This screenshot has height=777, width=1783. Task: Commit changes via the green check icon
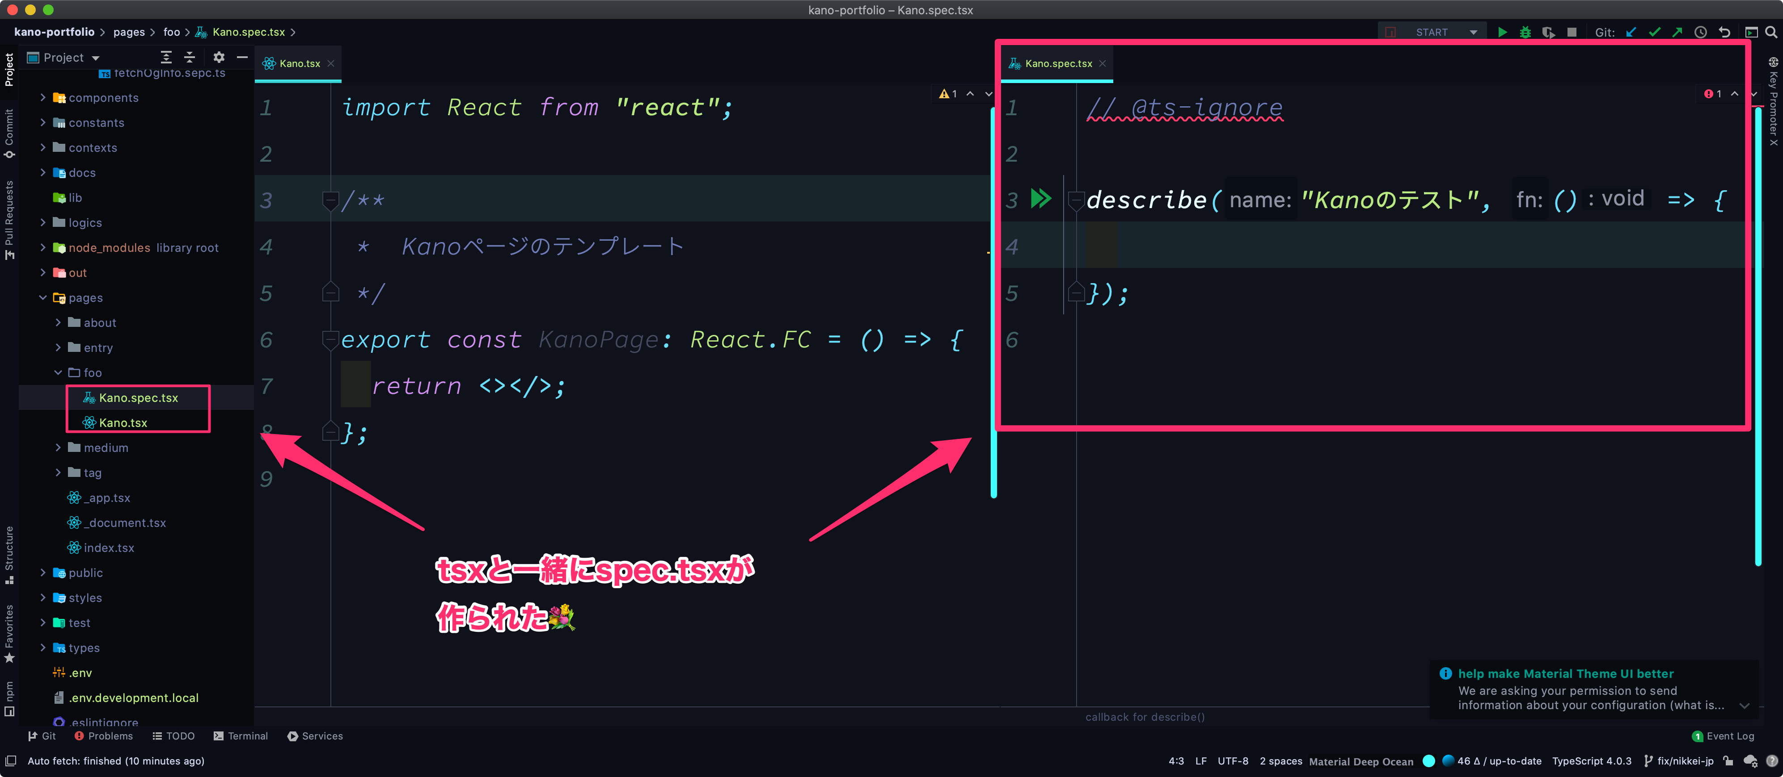click(1655, 32)
